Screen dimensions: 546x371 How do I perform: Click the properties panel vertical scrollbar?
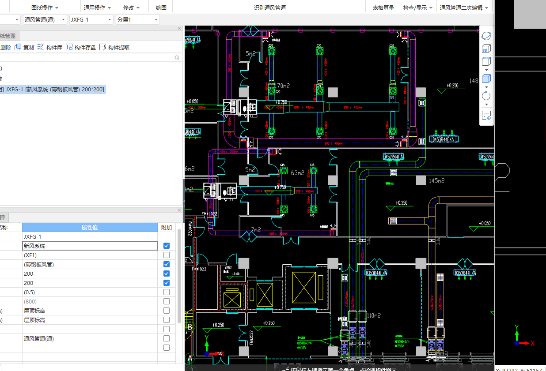[x=179, y=276]
